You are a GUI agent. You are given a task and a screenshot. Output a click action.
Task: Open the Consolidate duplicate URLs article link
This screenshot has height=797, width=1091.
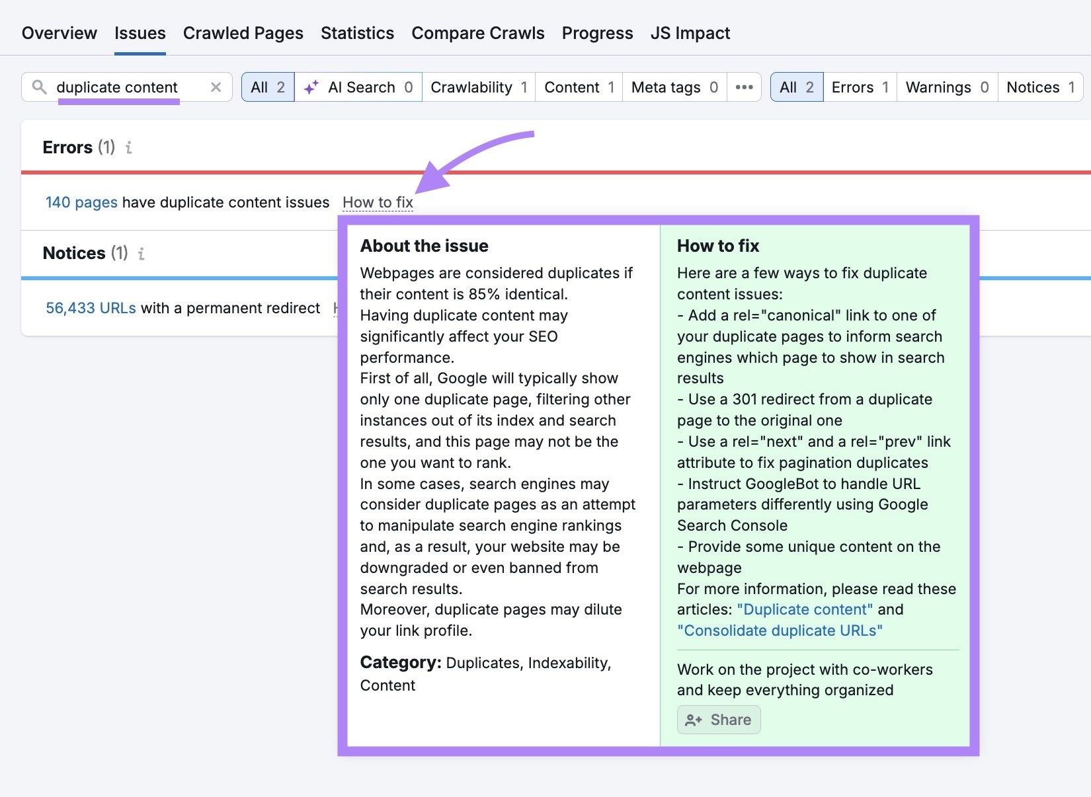point(781,630)
